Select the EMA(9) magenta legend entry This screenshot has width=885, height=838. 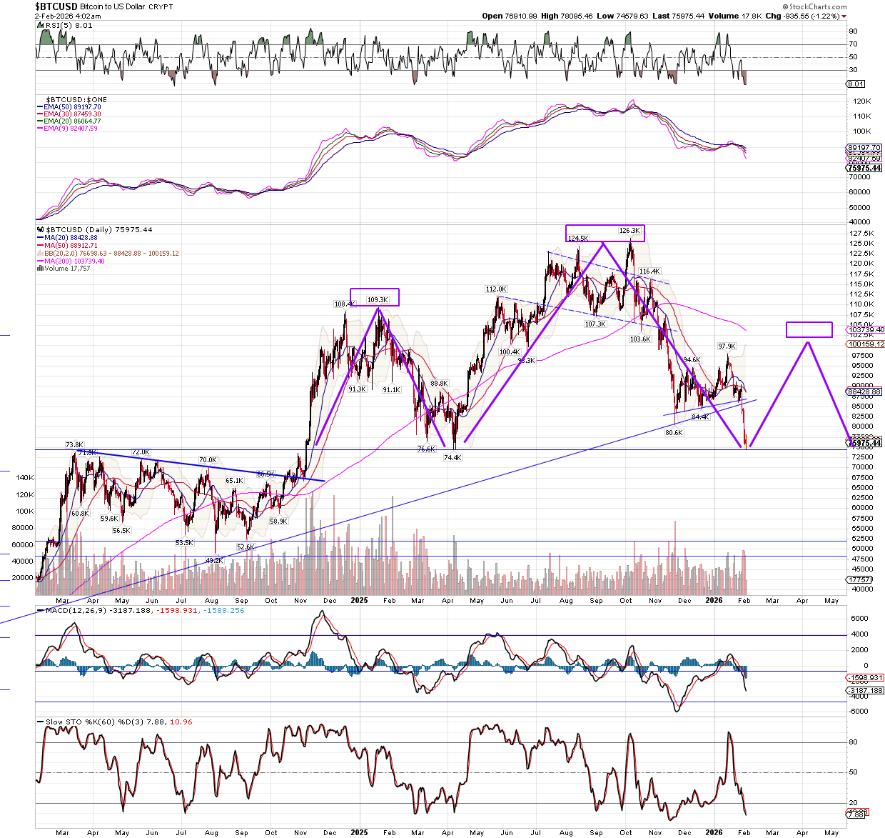tap(69, 129)
